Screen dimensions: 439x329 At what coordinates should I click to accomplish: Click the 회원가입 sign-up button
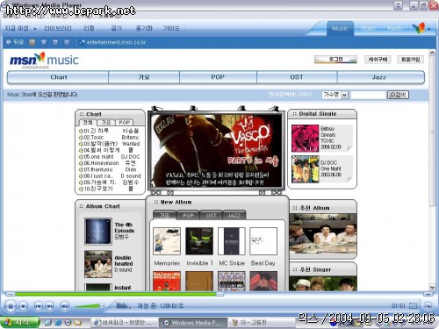point(410,60)
